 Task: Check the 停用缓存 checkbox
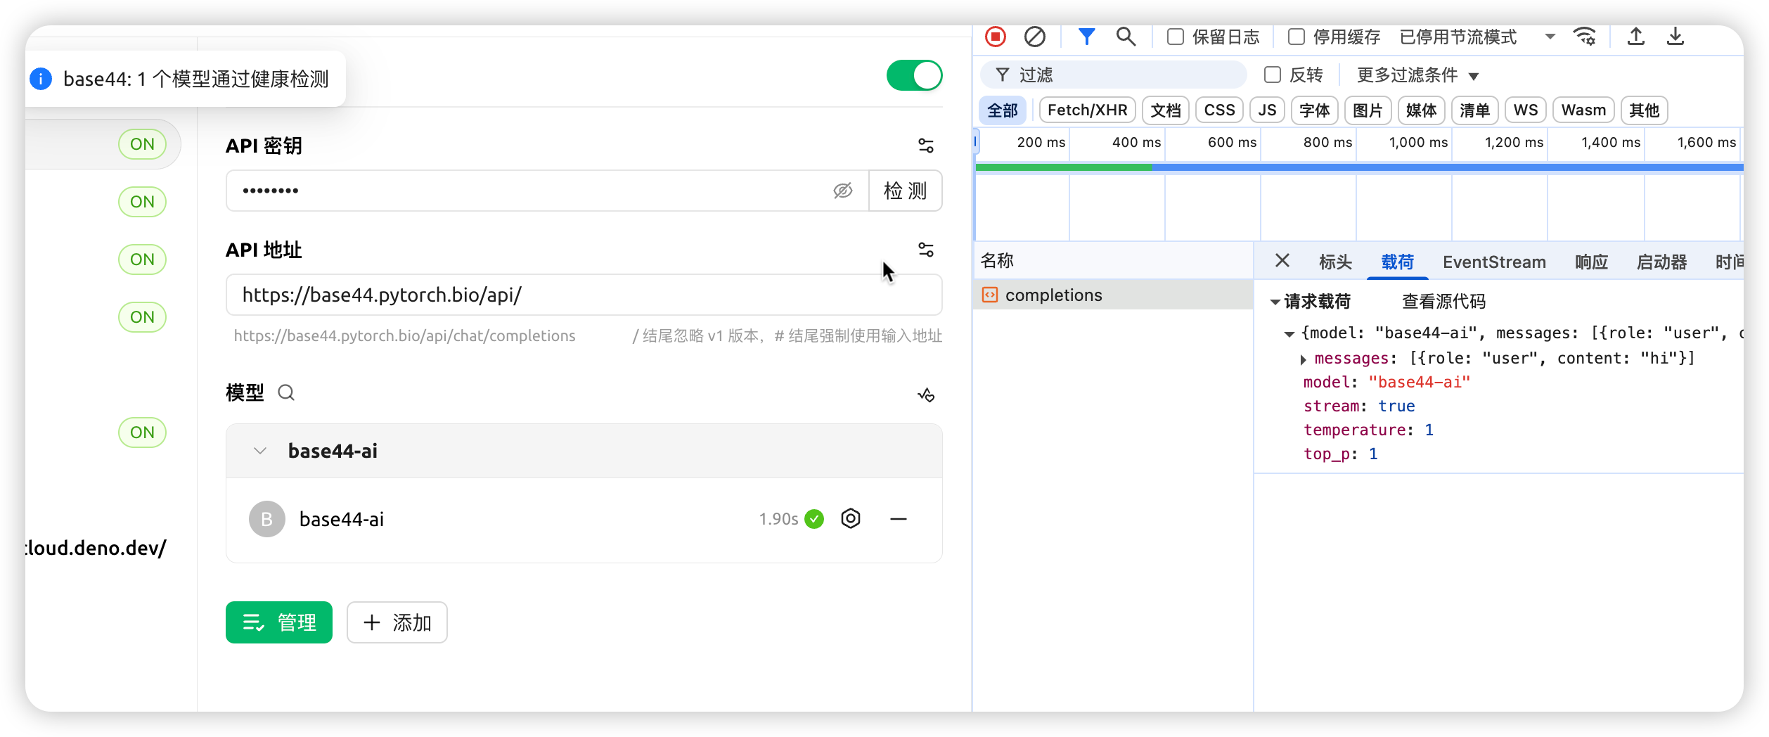pos(1297,37)
